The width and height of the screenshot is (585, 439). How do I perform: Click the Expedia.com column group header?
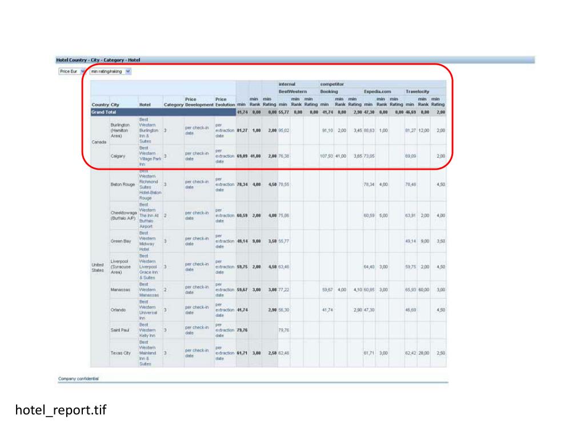(378, 91)
